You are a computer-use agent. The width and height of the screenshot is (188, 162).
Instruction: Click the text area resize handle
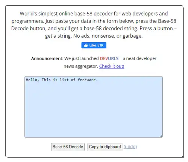[161, 136]
